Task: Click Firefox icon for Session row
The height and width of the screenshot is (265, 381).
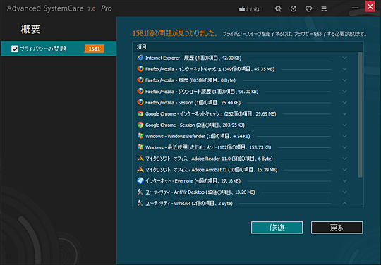Action: [140, 102]
